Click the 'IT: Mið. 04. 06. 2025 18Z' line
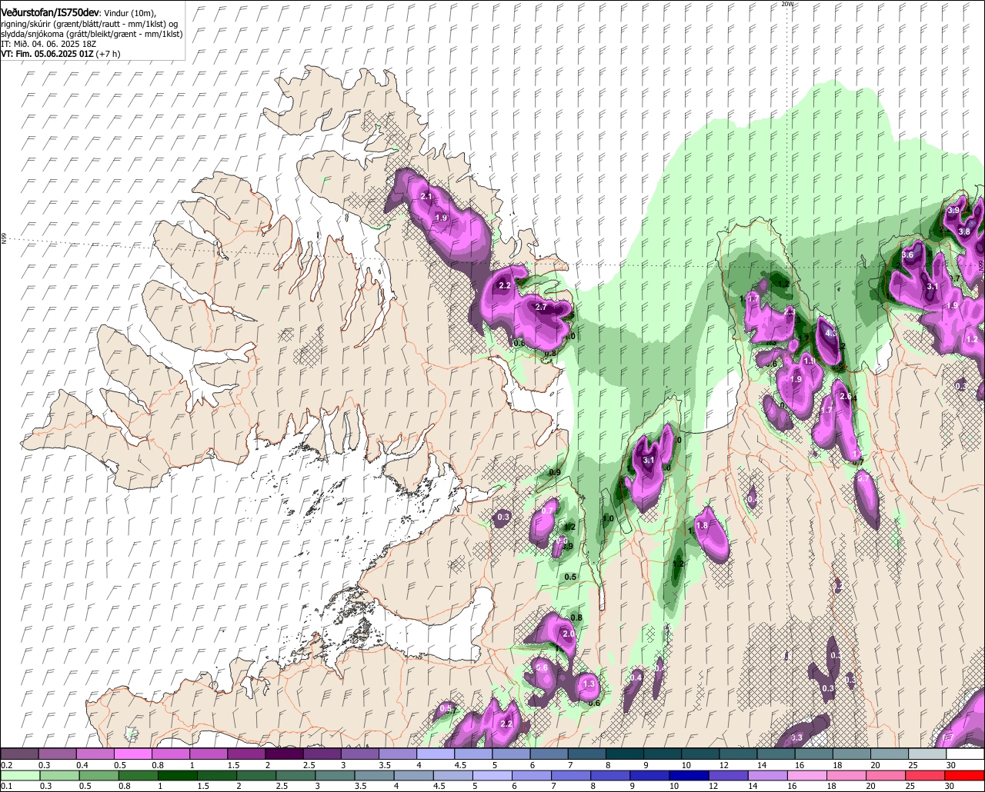 pyautogui.click(x=48, y=44)
